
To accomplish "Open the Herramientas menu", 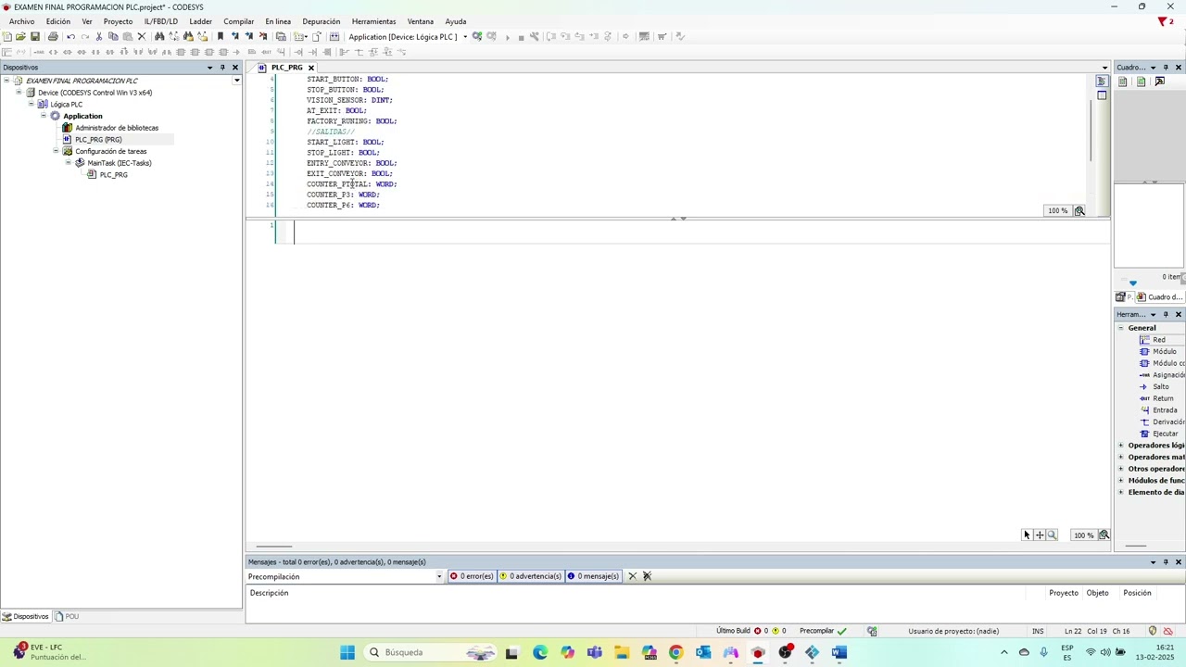I will coord(374,21).
